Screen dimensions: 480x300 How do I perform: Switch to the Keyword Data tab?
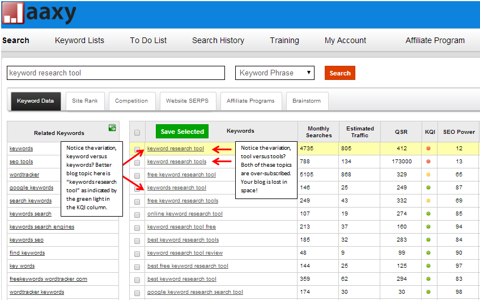tap(36, 101)
